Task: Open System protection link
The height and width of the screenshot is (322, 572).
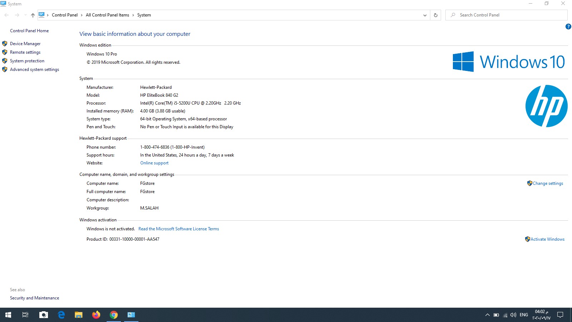Action: [x=27, y=61]
